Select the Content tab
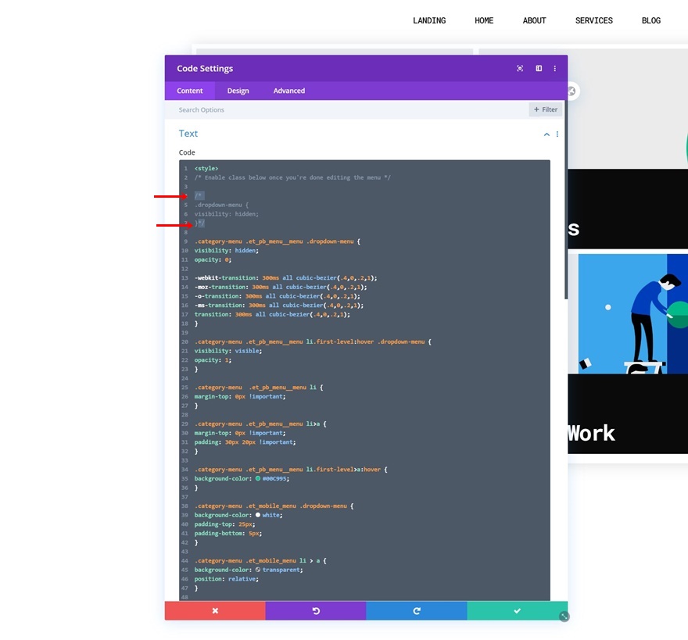Screen dimensions: 688x640 tap(190, 91)
